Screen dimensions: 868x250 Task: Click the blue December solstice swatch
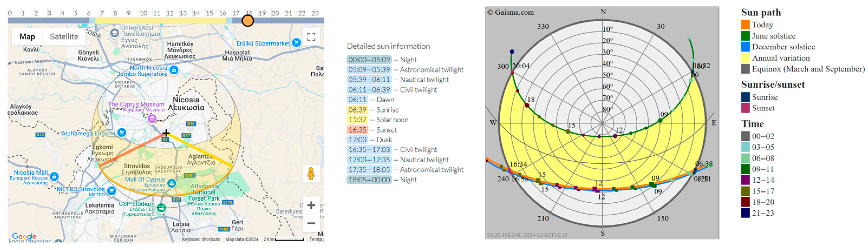tap(745, 47)
